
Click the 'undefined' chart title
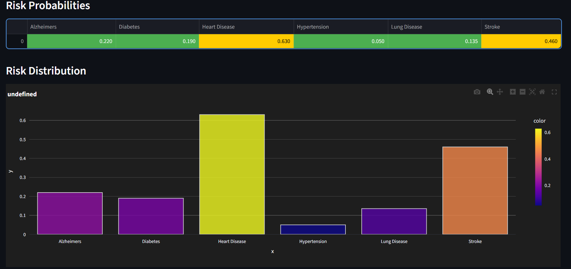tap(22, 94)
